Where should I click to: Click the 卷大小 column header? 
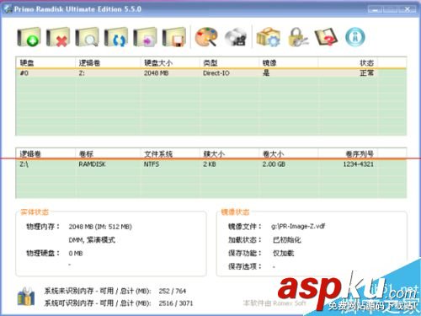click(273, 153)
